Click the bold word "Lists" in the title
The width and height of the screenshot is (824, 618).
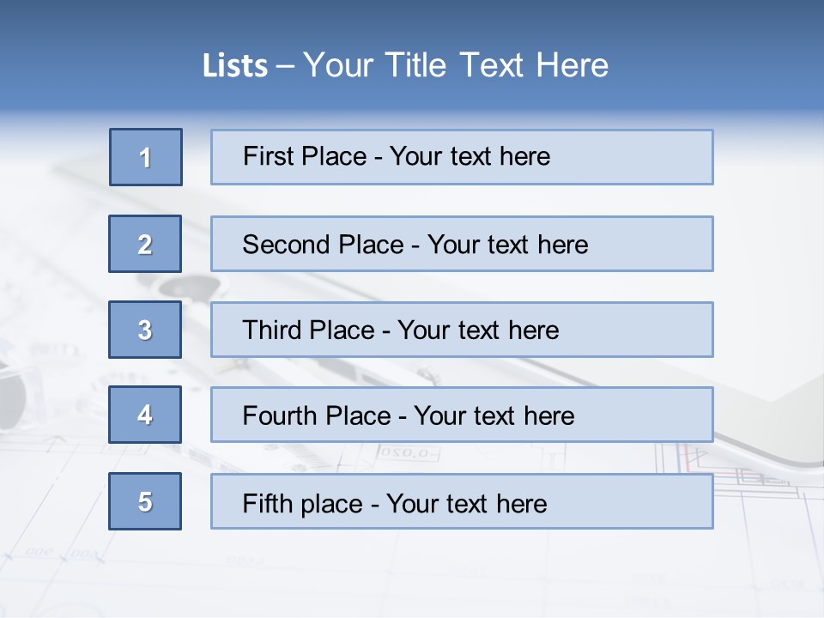pos(235,66)
